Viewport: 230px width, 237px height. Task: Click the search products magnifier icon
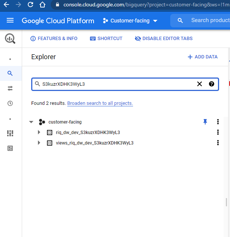180,20
